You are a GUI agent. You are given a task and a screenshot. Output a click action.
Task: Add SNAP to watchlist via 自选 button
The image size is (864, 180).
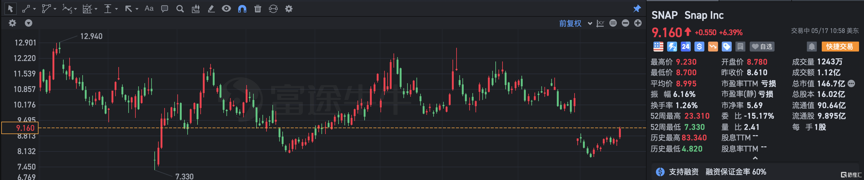tap(762, 47)
